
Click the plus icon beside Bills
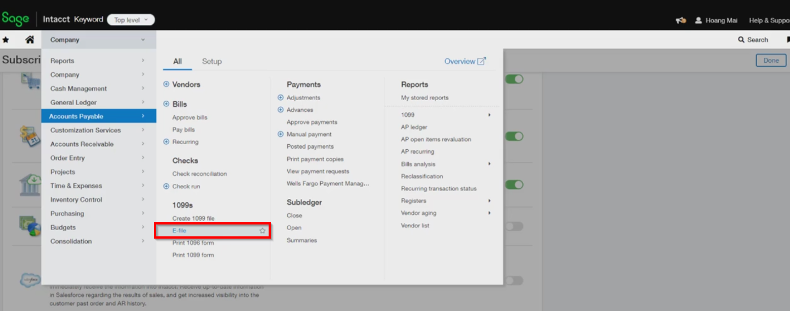tap(166, 104)
